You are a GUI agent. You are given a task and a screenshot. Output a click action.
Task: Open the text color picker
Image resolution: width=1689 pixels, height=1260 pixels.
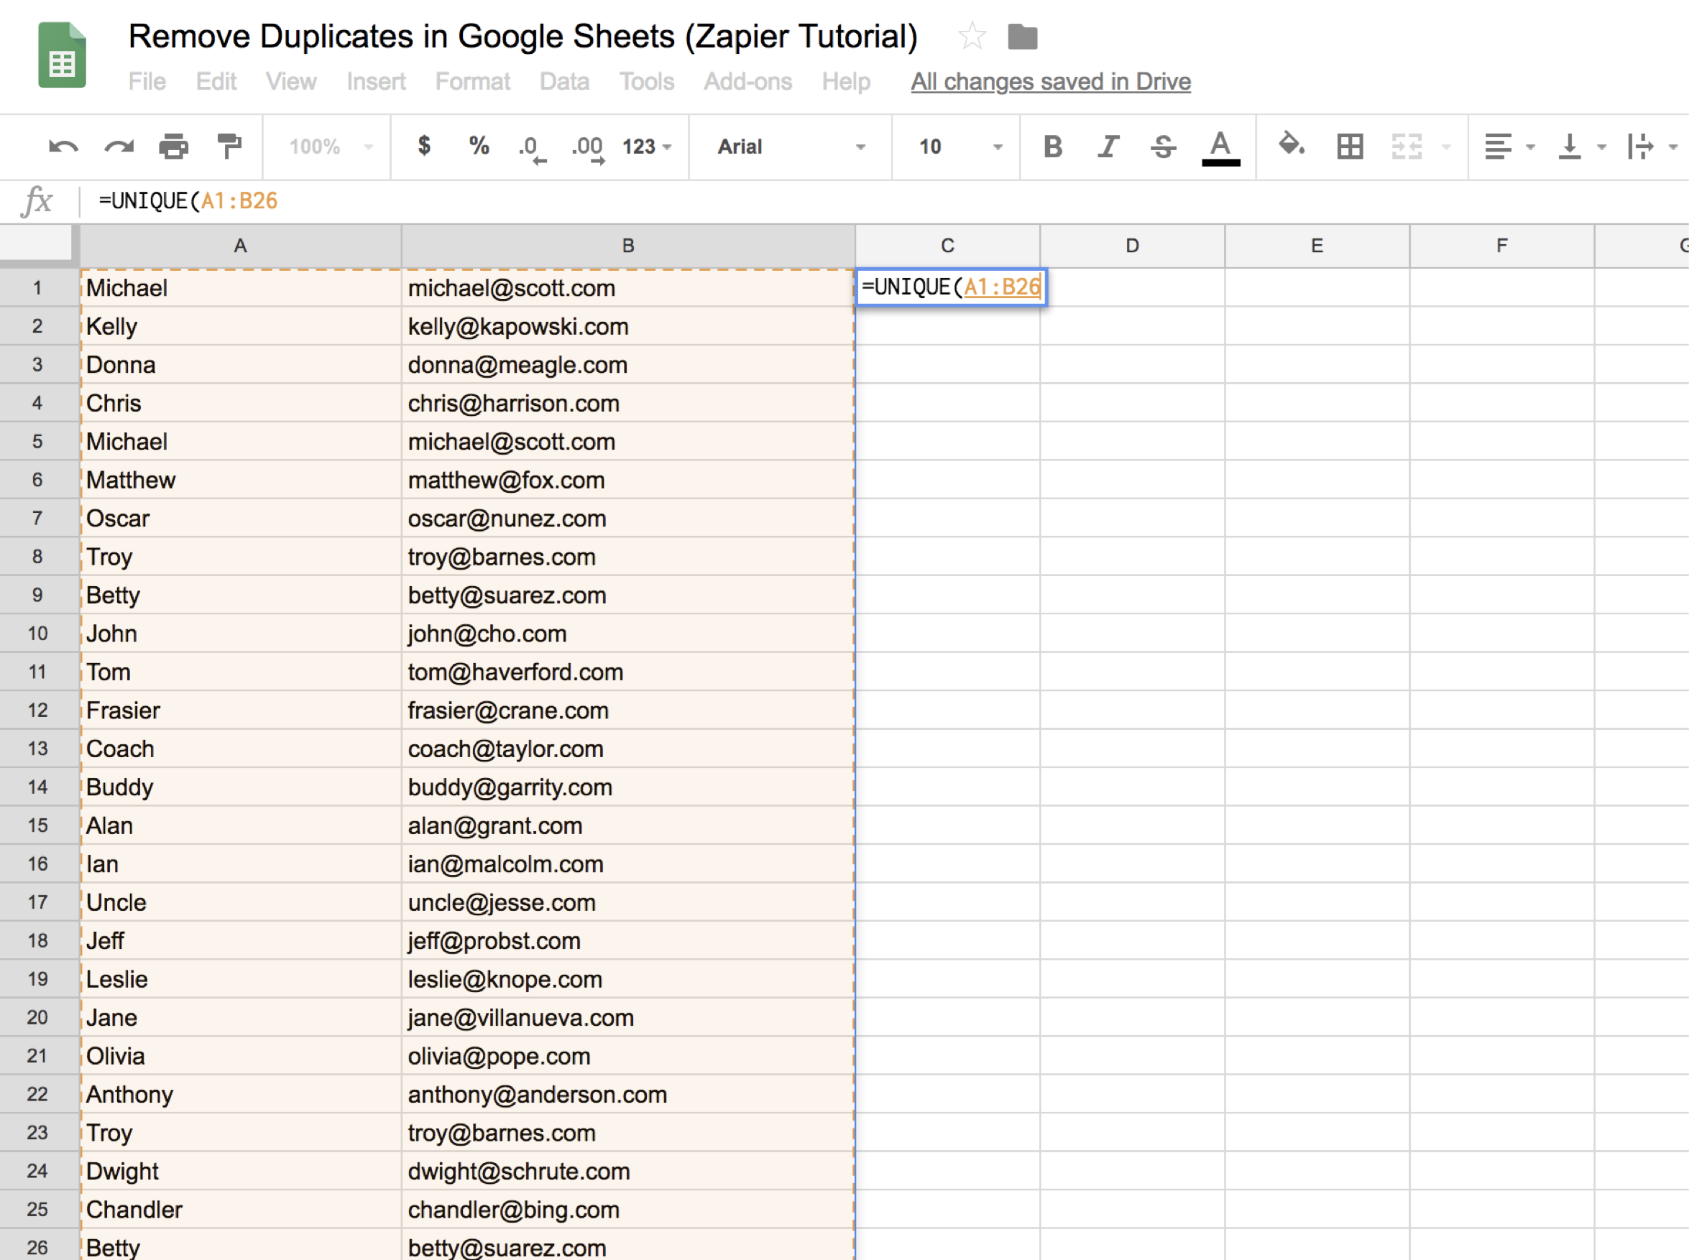[x=1220, y=147]
